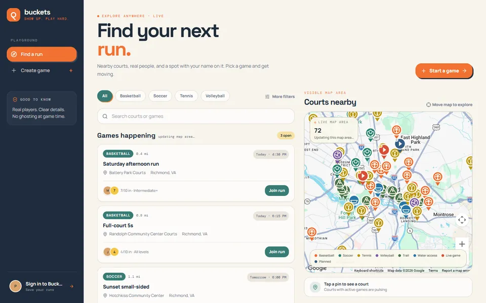Select the dark blue planned-game play pin
Image resolution: width=486 pixels, height=303 pixels.
point(399,144)
